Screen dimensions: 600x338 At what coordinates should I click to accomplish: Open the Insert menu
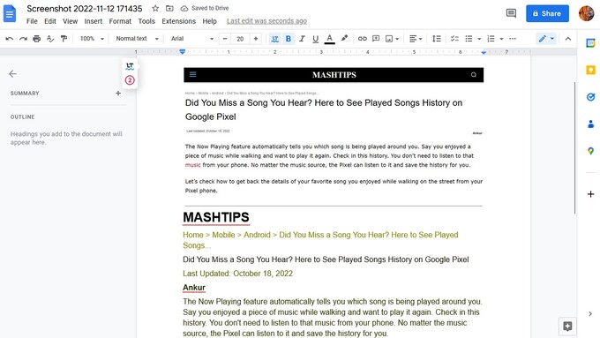pos(94,21)
